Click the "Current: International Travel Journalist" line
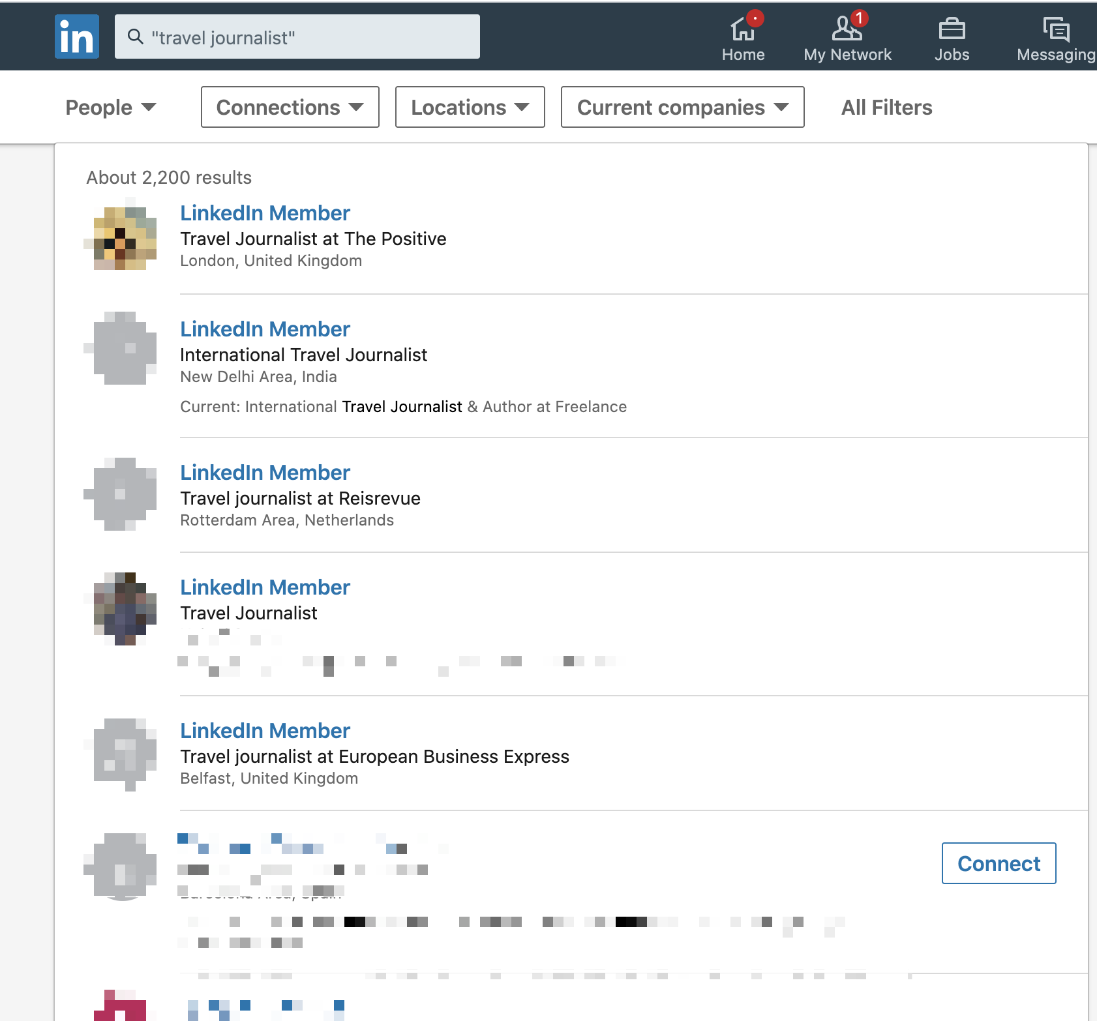Screen dimensions: 1097x1021 (403, 407)
